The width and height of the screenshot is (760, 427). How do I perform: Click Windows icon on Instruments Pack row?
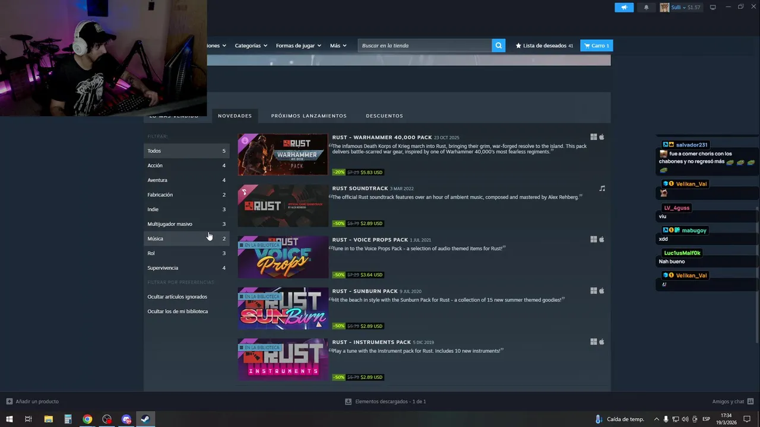[594, 342]
